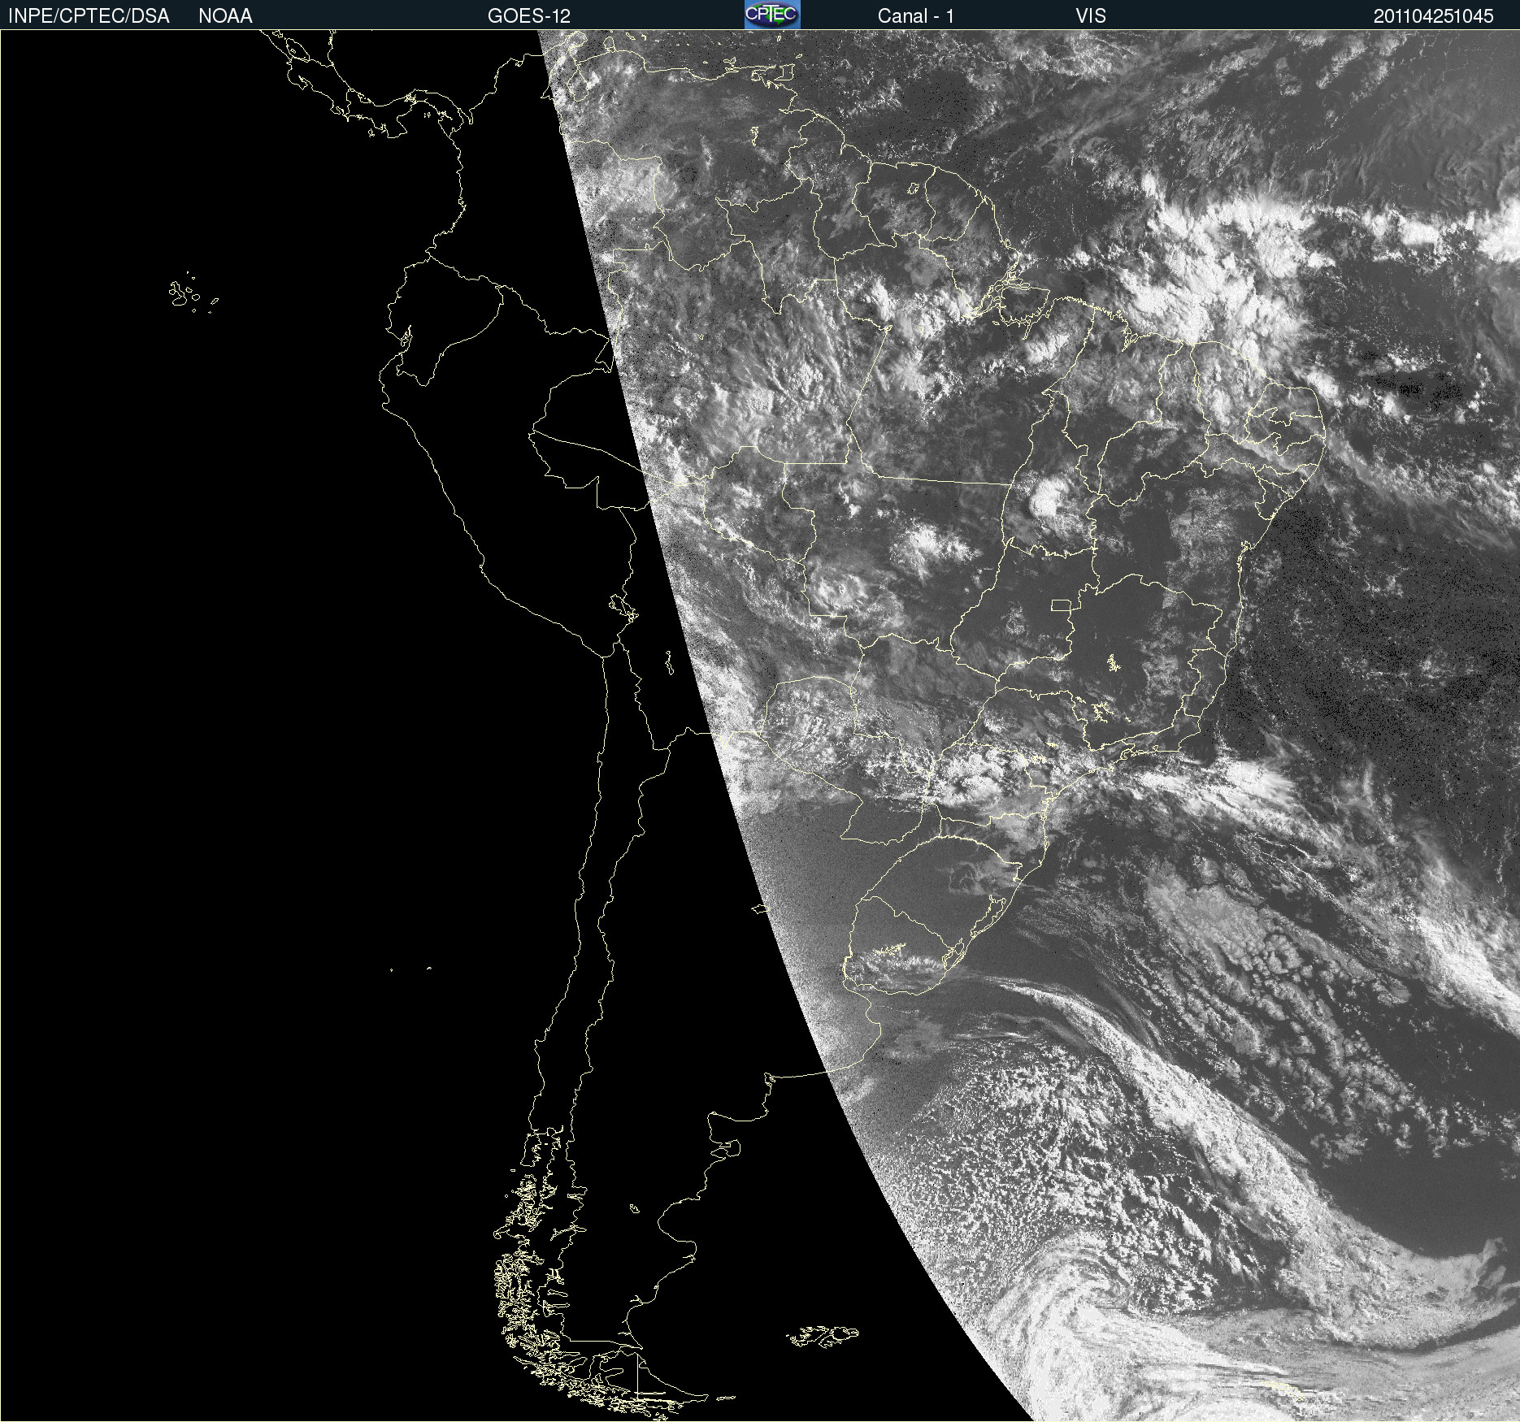Click the NOAA label in header

click(225, 16)
